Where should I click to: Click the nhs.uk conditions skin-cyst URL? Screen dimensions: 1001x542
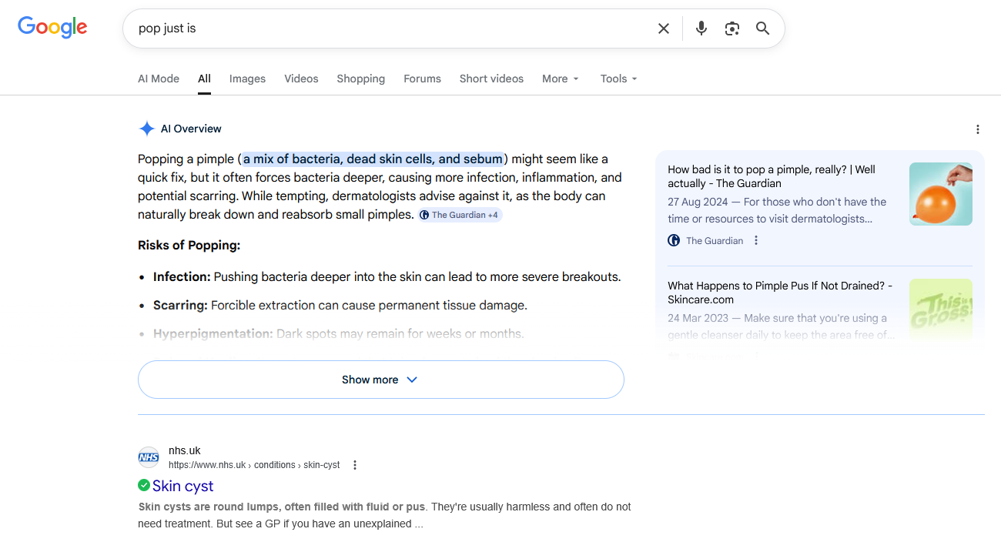(x=254, y=465)
